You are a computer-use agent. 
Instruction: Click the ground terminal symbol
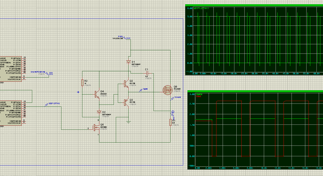[x=128, y=122]
